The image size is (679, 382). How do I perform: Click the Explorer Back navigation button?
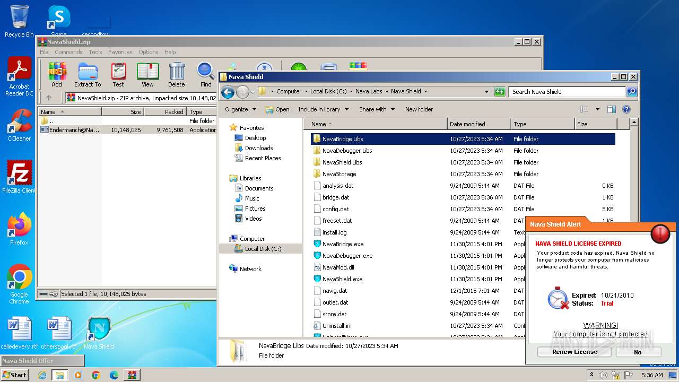pyautogui.click(x=228, y=92)
